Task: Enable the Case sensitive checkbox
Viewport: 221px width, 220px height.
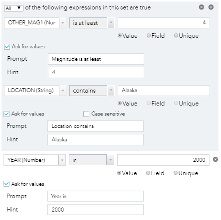Action: pos(86,114)
